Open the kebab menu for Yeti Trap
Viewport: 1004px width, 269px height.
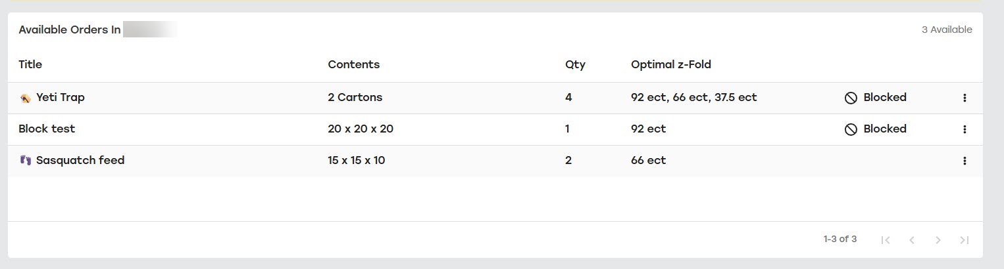[965, 98]
